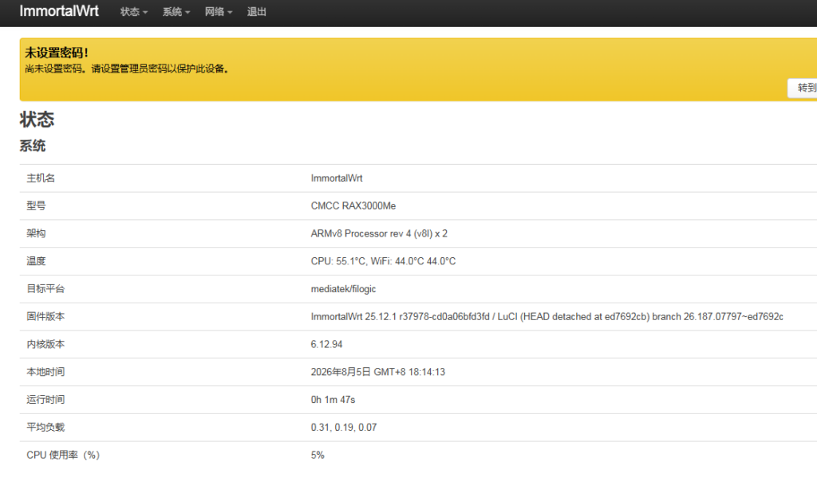
Task: Select ARMv8 Processor rev 4 value
Action: click(x=379, y=233)
